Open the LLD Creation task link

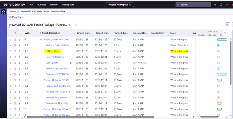coord(52,51)
